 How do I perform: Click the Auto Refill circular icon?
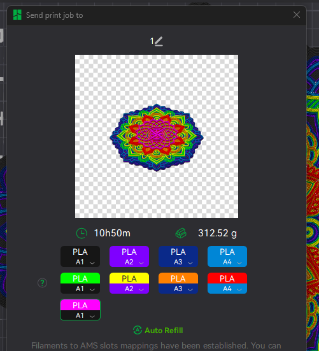[x=138, y=330]
